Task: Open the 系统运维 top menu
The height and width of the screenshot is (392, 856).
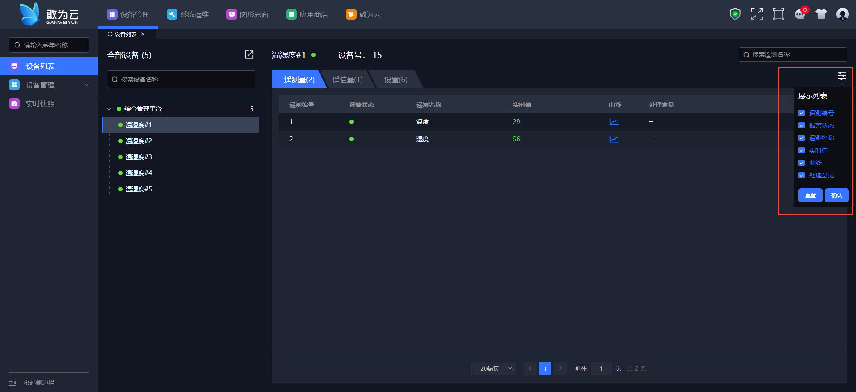Action: pyautogui.click(x=188, y=14)
